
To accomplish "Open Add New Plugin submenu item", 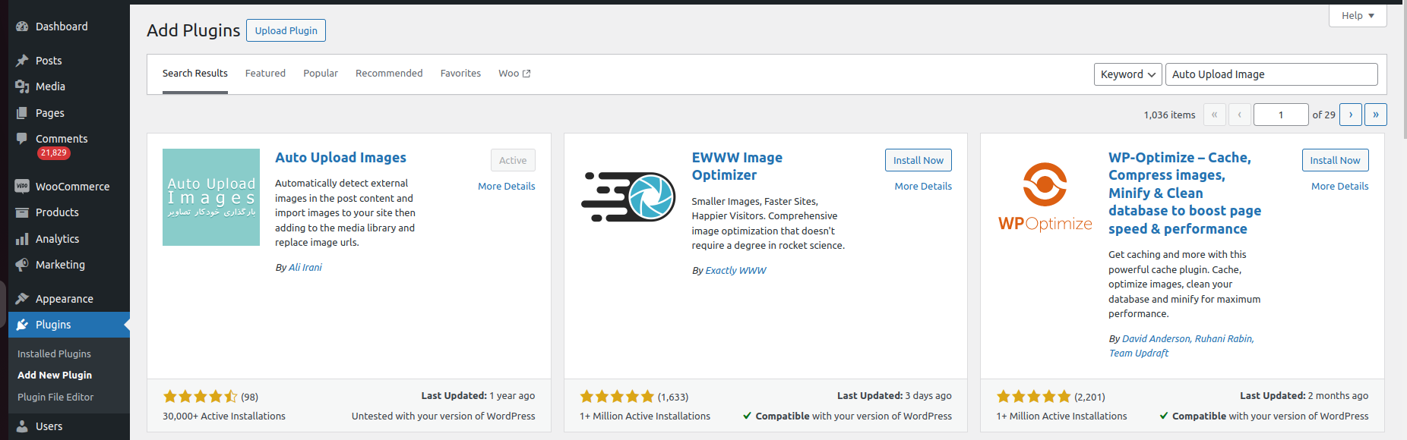I will [55, 375].
